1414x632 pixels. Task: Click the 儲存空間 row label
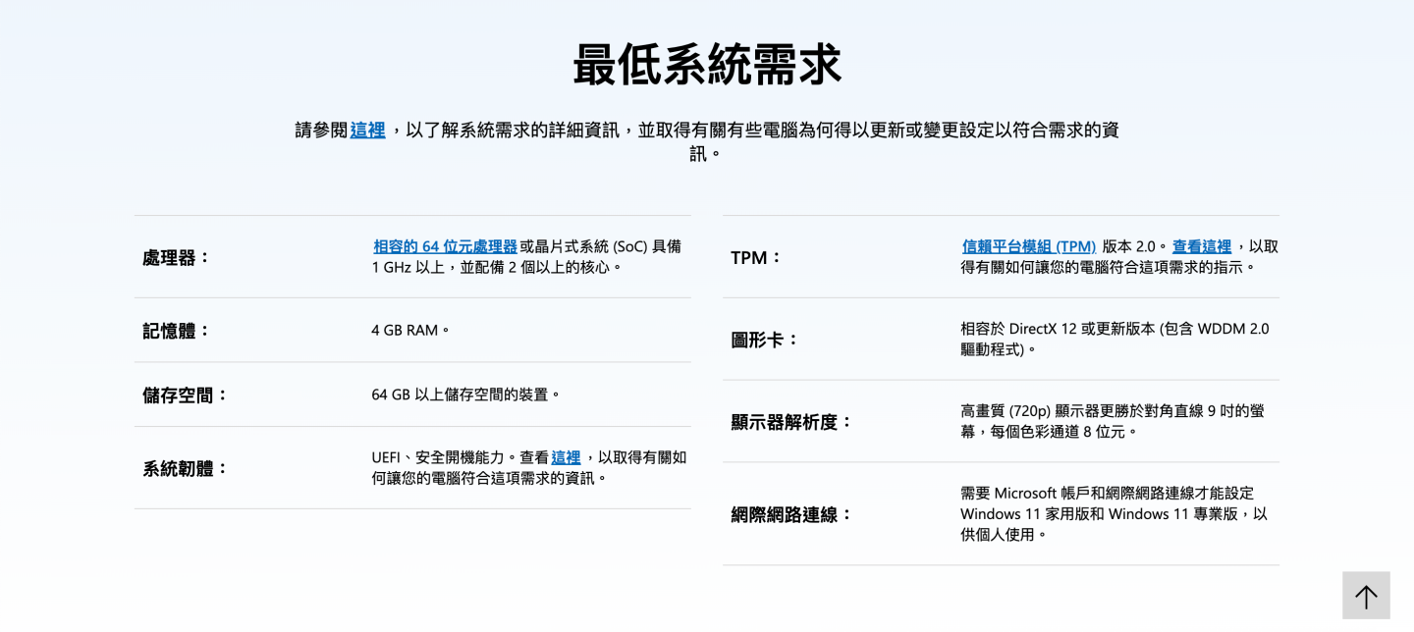click(186, 395)
